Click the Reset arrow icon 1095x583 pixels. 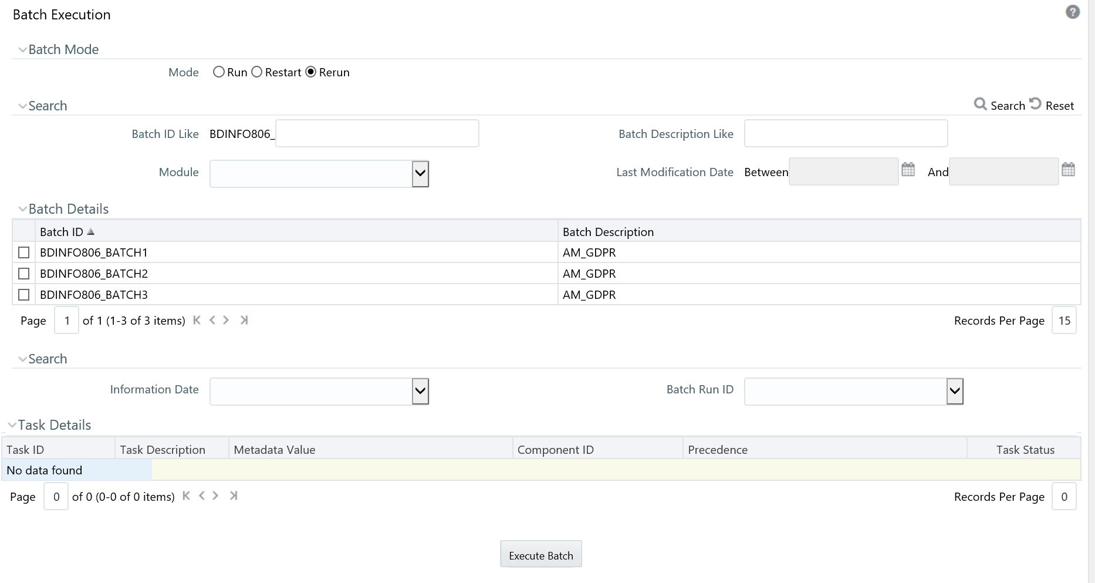pyautogui.click(x=1036, y=104)
